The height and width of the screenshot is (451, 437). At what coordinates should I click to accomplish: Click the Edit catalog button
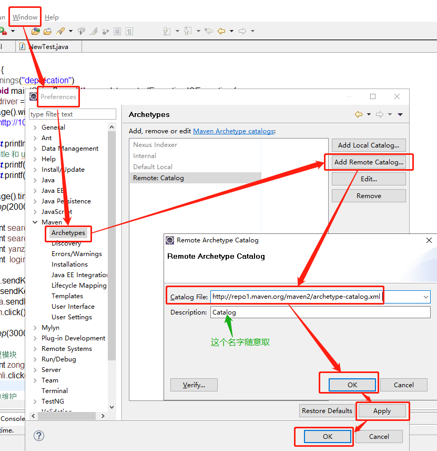click(x=369, y=179)
